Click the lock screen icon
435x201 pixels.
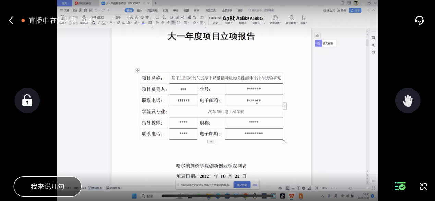27,100
